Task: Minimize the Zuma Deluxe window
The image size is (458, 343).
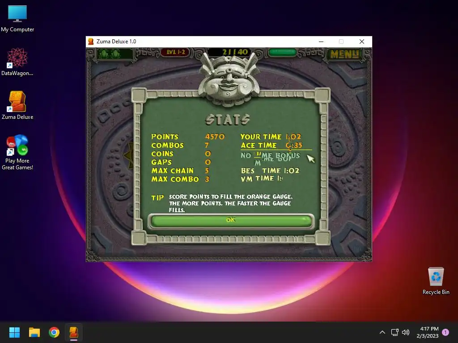Action: point(321,42)
